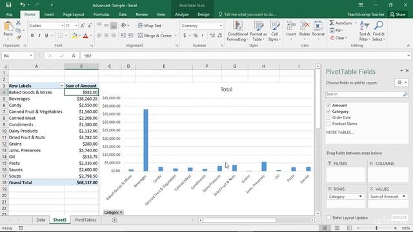
Task: Align text to the left
Action: (99, 35)
